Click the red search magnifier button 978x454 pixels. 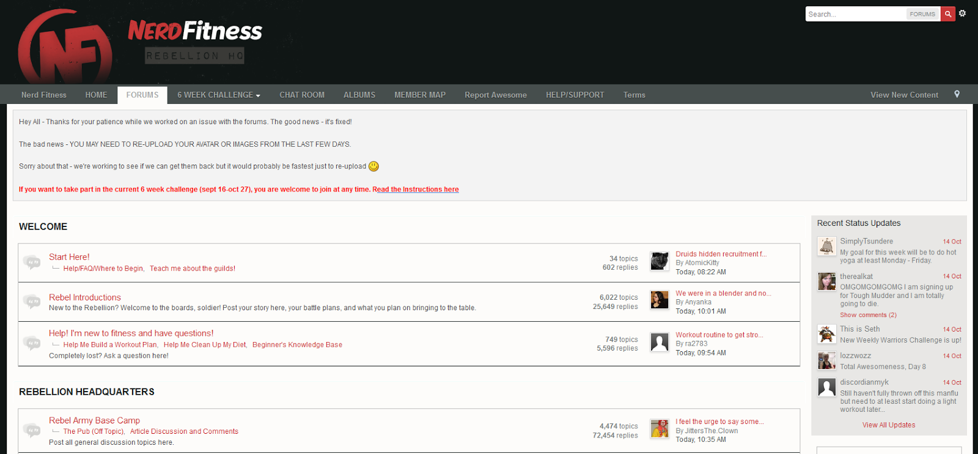pos(948,14)
